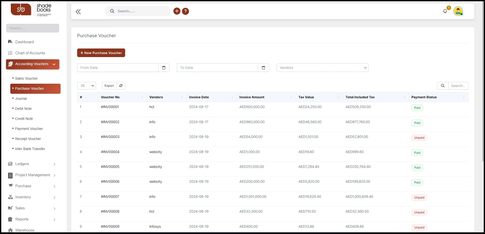Refresh the voucher table
485x234 pixels.
coord(121,86)
